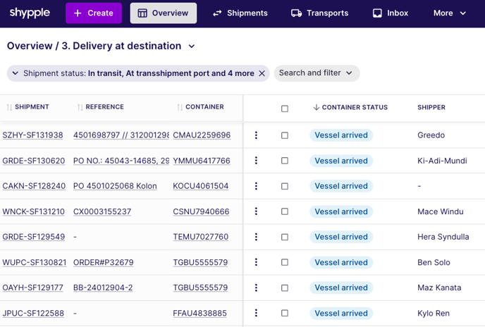Open container CMAU2259696
The height and width of the screenshot is (327, 485).
pyautogui.click(x=202, y=135)
